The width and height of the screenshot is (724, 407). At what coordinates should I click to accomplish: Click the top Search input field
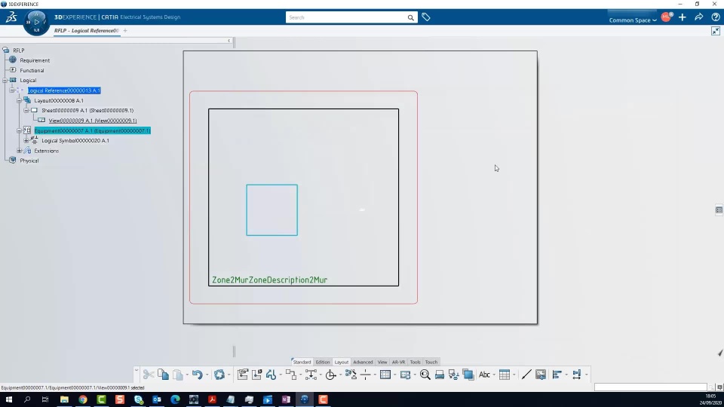(x=345, y=17)
